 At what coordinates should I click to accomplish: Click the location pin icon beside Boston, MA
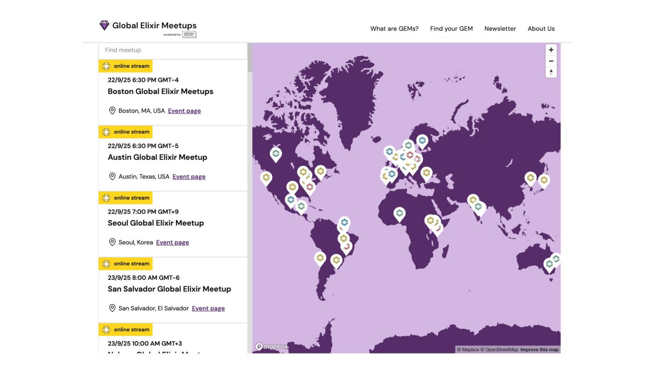tap(112, 111)
